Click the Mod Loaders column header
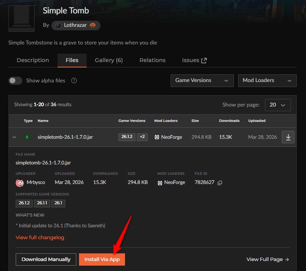The width and height of the screenshot is (306, 271). click(x=166, y=121)
